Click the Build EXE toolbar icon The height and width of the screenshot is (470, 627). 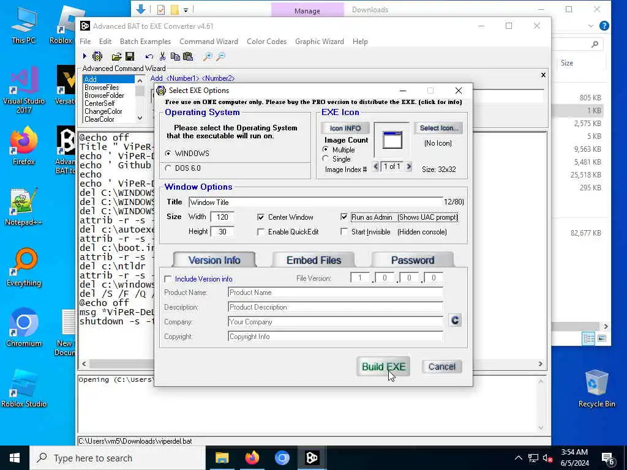97,56
